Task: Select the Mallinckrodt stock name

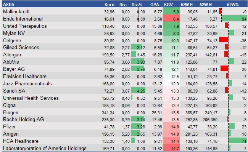Action: [16, 11]
